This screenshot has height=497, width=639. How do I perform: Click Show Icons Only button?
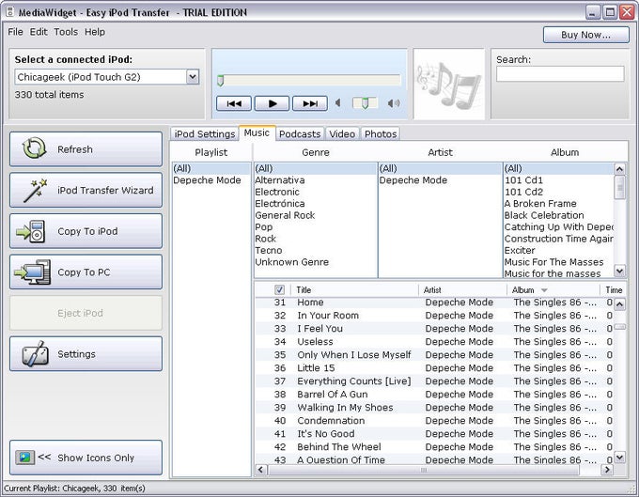[x=86, y=458]
